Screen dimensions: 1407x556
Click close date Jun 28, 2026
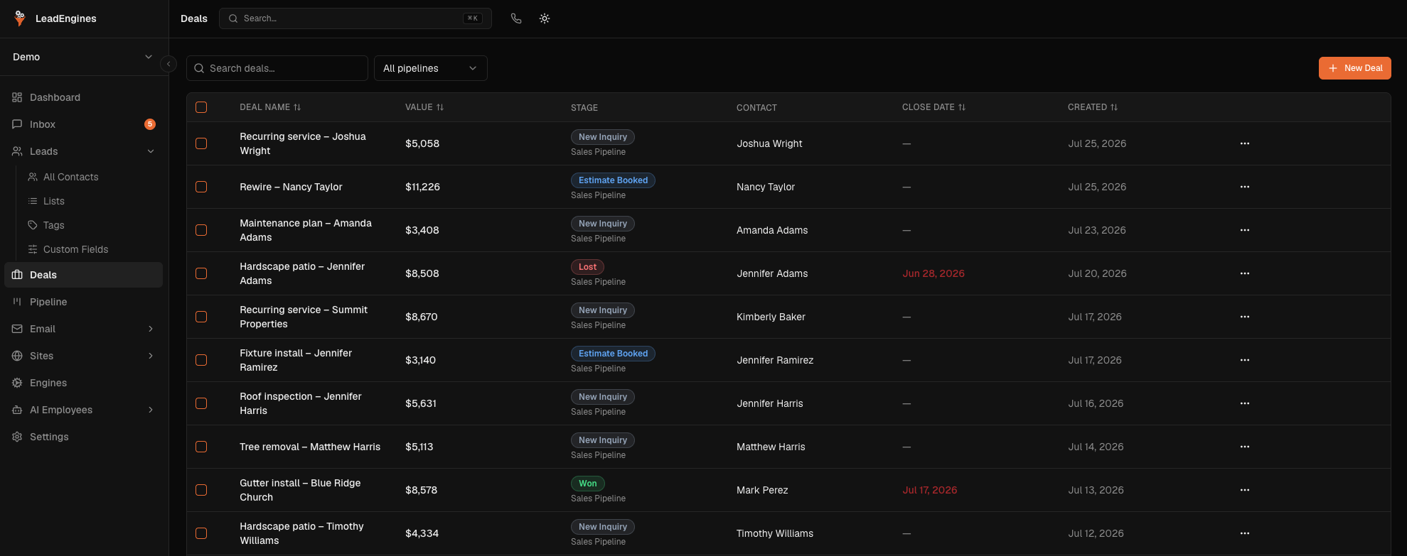(x=933, y=273)
